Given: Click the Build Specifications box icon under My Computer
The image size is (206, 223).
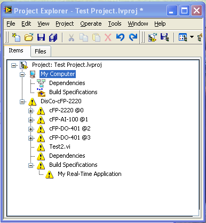Looking at the screenshot, I should (41, 92).
